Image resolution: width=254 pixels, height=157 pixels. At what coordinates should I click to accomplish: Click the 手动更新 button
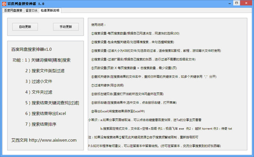point(66,27)
